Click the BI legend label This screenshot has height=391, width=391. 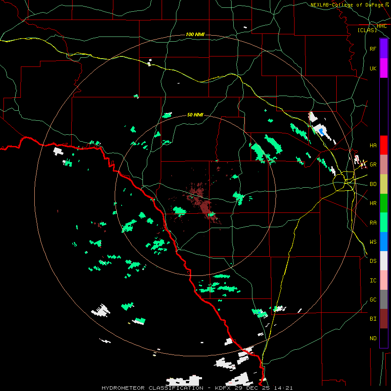click(373, 319)
